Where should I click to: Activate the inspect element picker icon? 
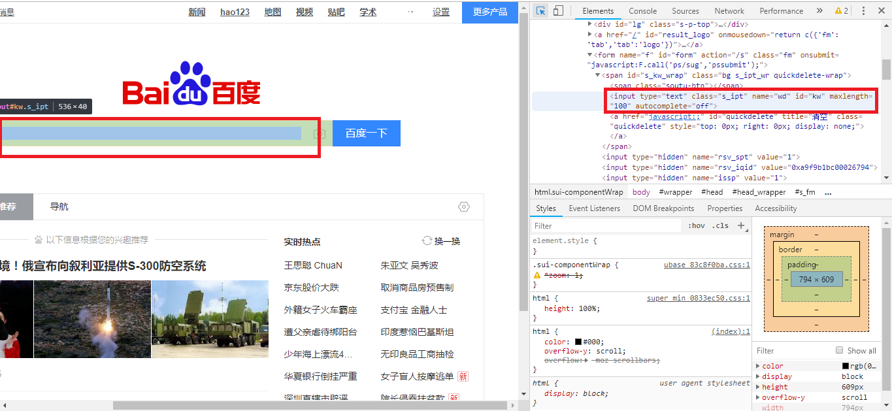(541, 10)
